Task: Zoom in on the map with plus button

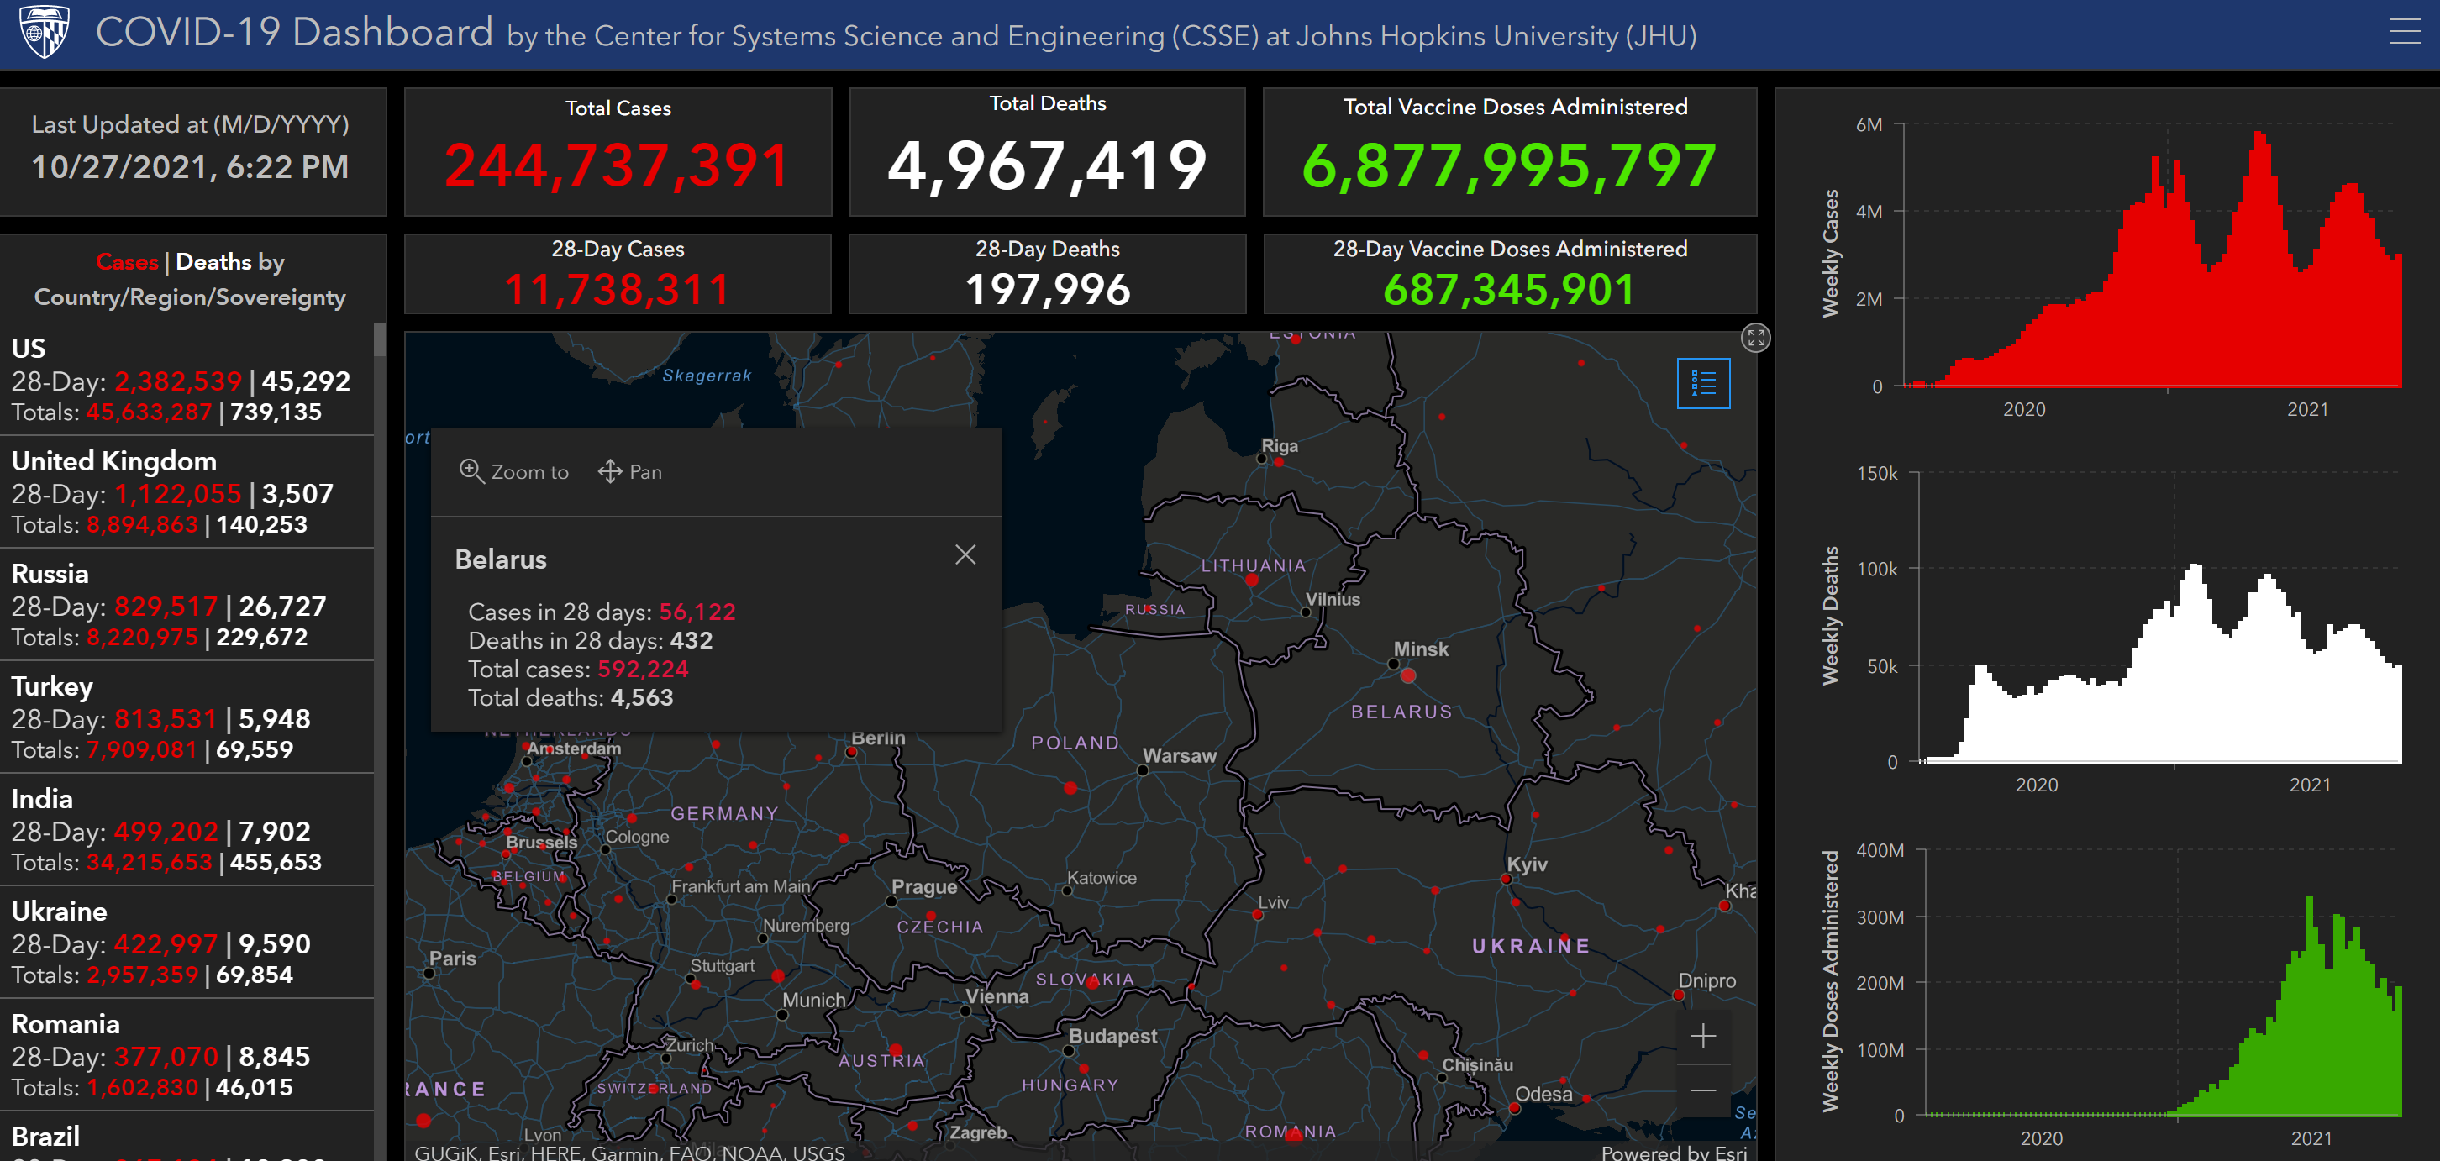Action: coord(1702,1036)
